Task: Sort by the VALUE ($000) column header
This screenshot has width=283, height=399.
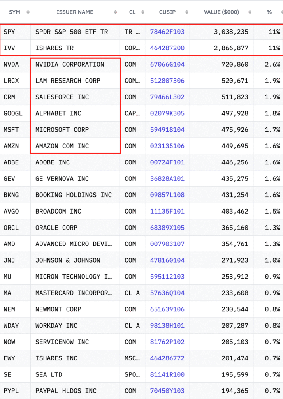Action: (x=221, y=12)
